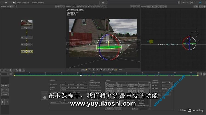Click the Translation X value stepper
The height and width of the screenshot is (115, 206).
click(x=68, y=85)
